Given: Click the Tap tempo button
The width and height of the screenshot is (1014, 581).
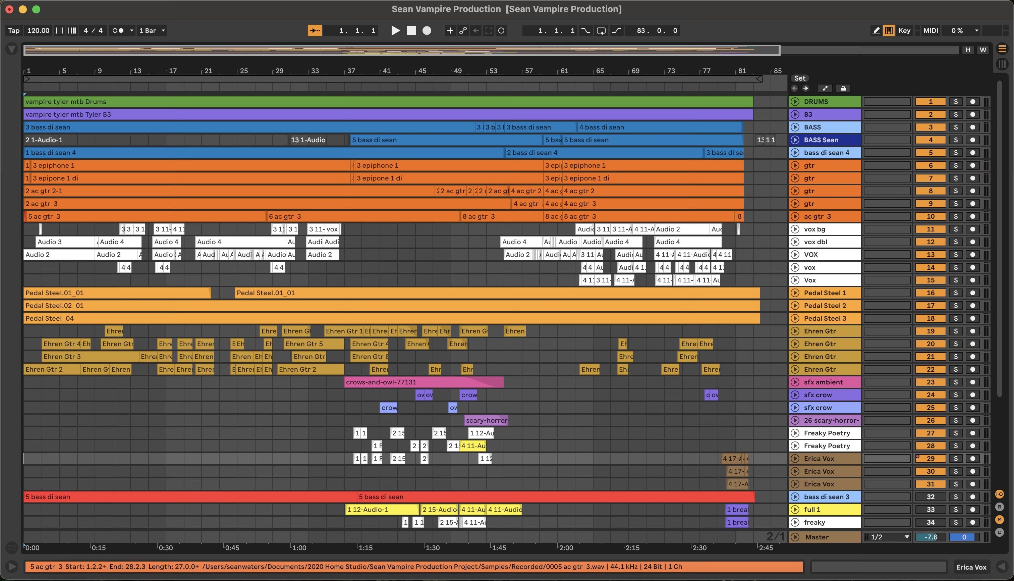Looking at the screenshot, I should click(13, 31).
